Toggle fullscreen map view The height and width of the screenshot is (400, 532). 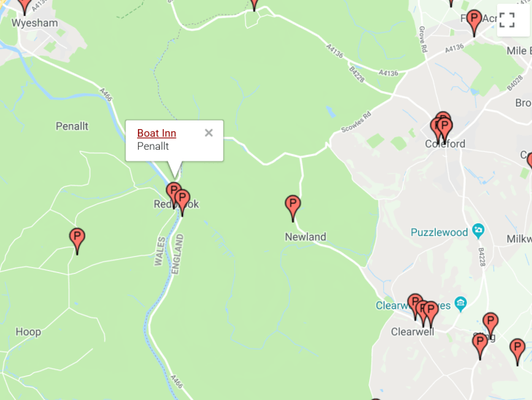click(x=507, y=20)
